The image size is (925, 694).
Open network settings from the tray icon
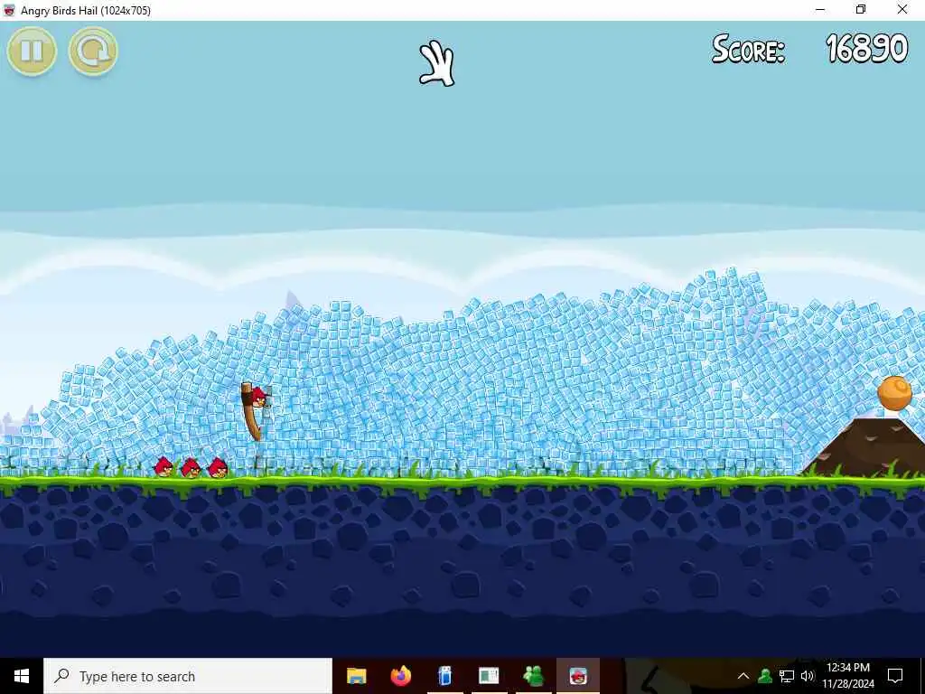[x=787, y=676]
